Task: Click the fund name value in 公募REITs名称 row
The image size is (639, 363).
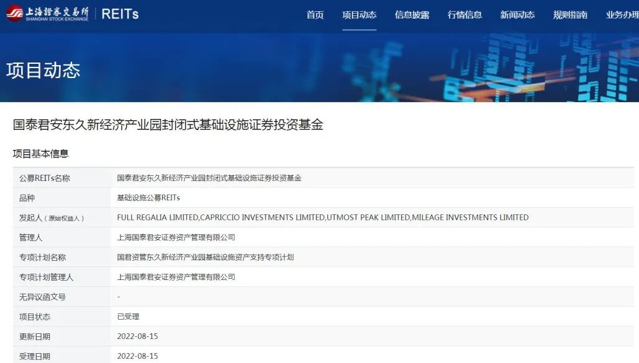Action: tap(209, 178)
